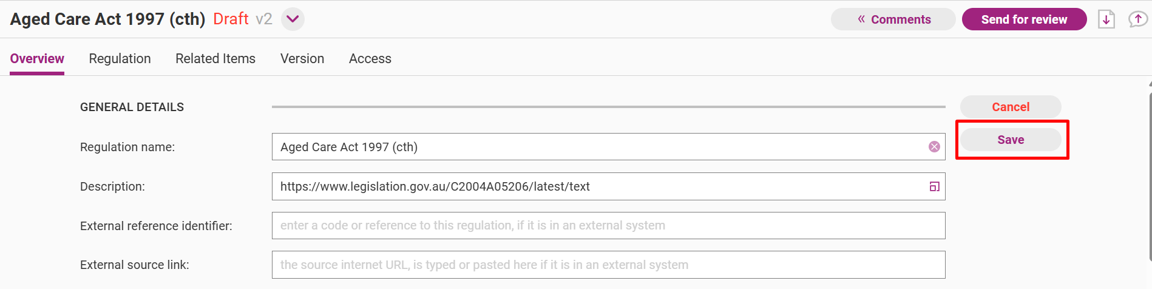Image resolution: width=1152 pixels, height=289 pixels.
Task: Click into the Description field
Action: [601, 186]
